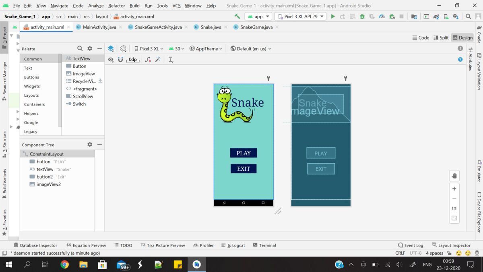Run the app with green play button
The height and width of the screenshot is (272, 483).
click(x=333, y=17)
